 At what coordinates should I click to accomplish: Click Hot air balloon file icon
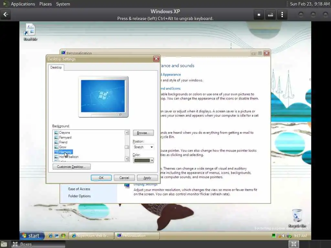56,157
